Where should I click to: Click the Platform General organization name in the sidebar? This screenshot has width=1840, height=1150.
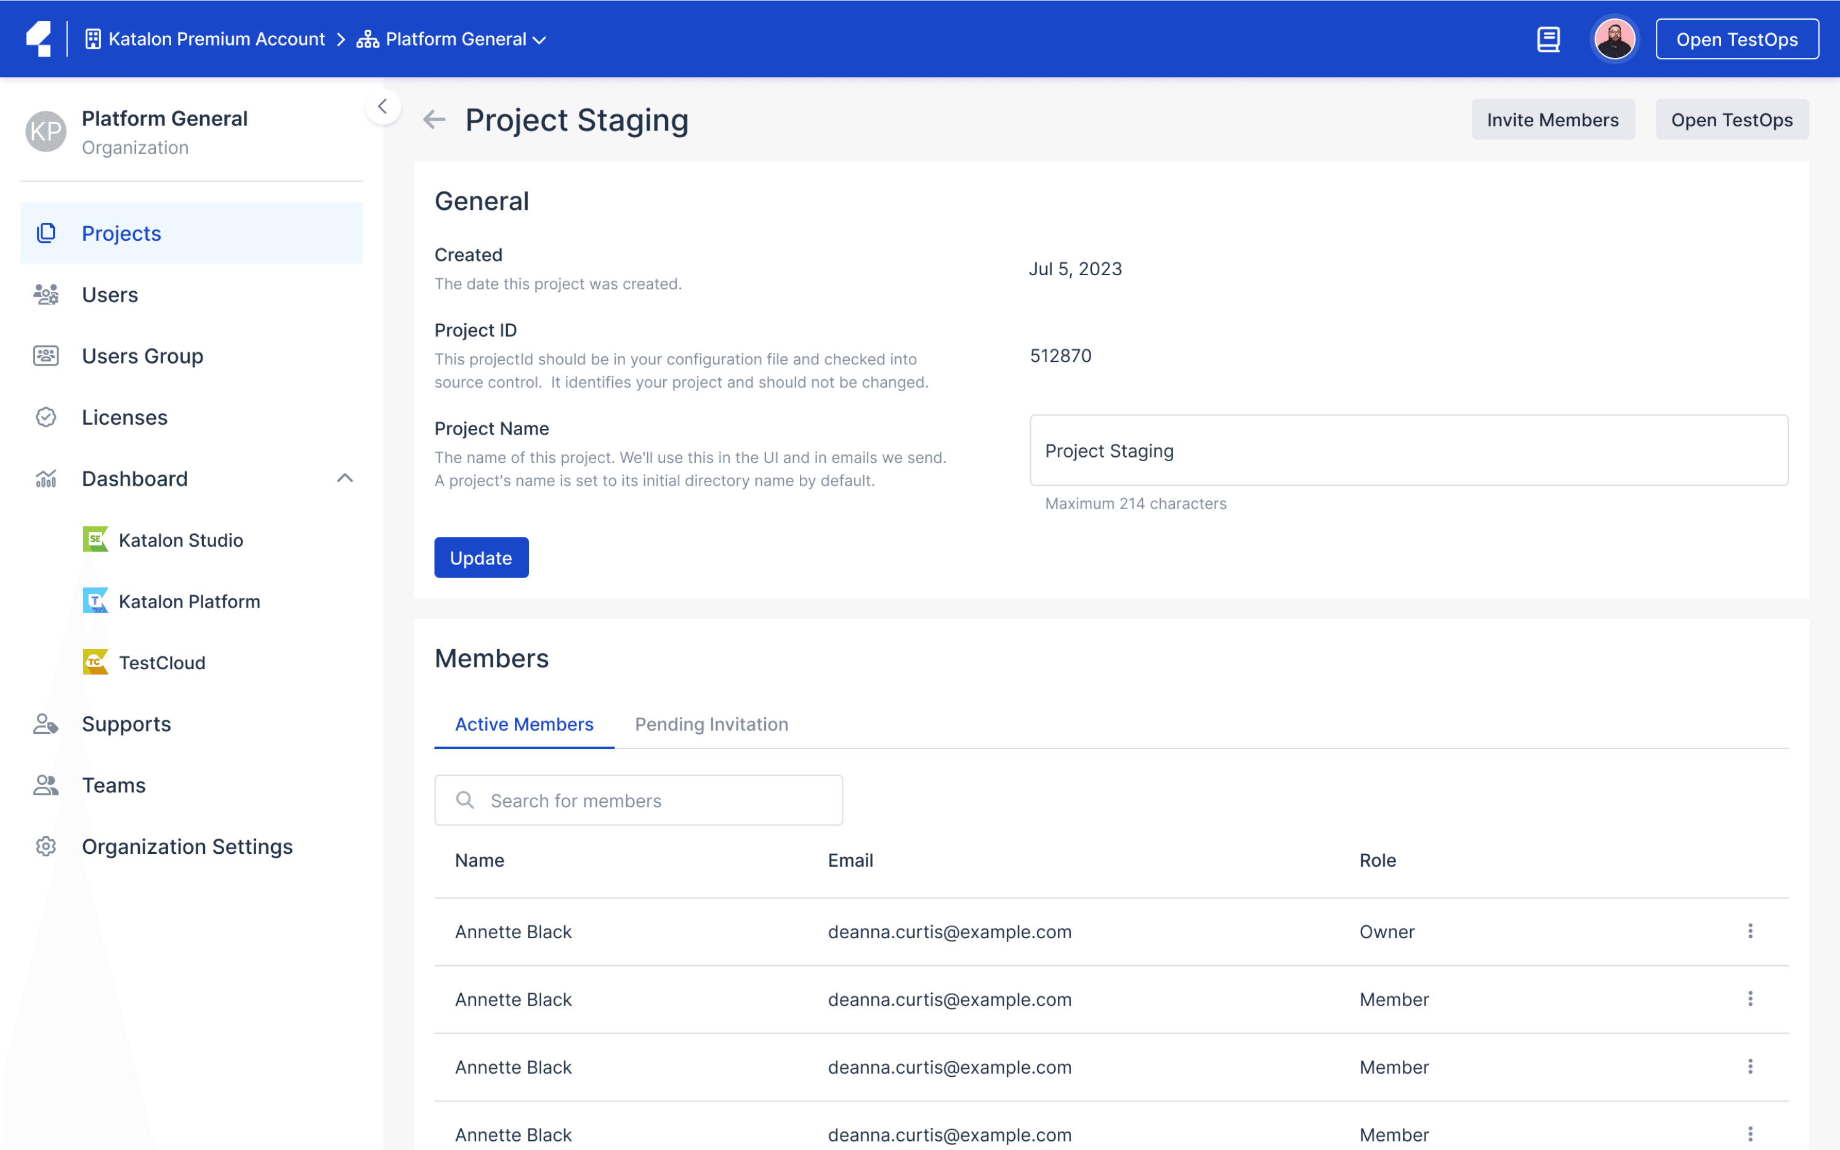coord(164,118)
